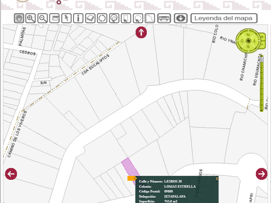271x203 pixels.
Task: Choose the circle selection tool
Action: click(138, 18)
